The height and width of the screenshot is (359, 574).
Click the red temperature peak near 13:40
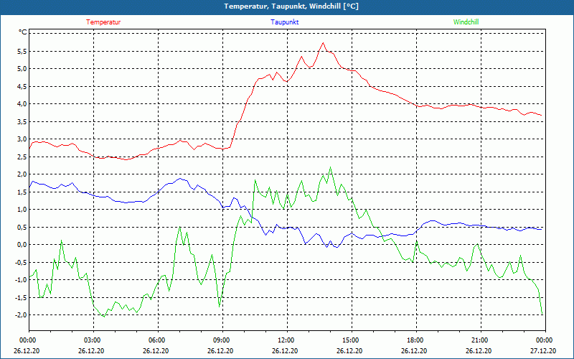(323, 43)
